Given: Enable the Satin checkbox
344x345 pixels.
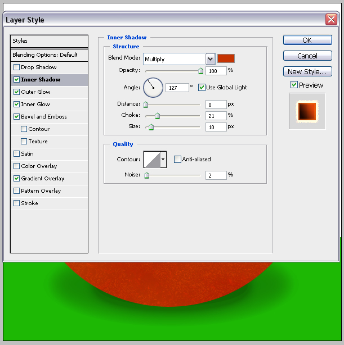Looking at the screenshot, I should pyautogui.click(x=16, y=153).
